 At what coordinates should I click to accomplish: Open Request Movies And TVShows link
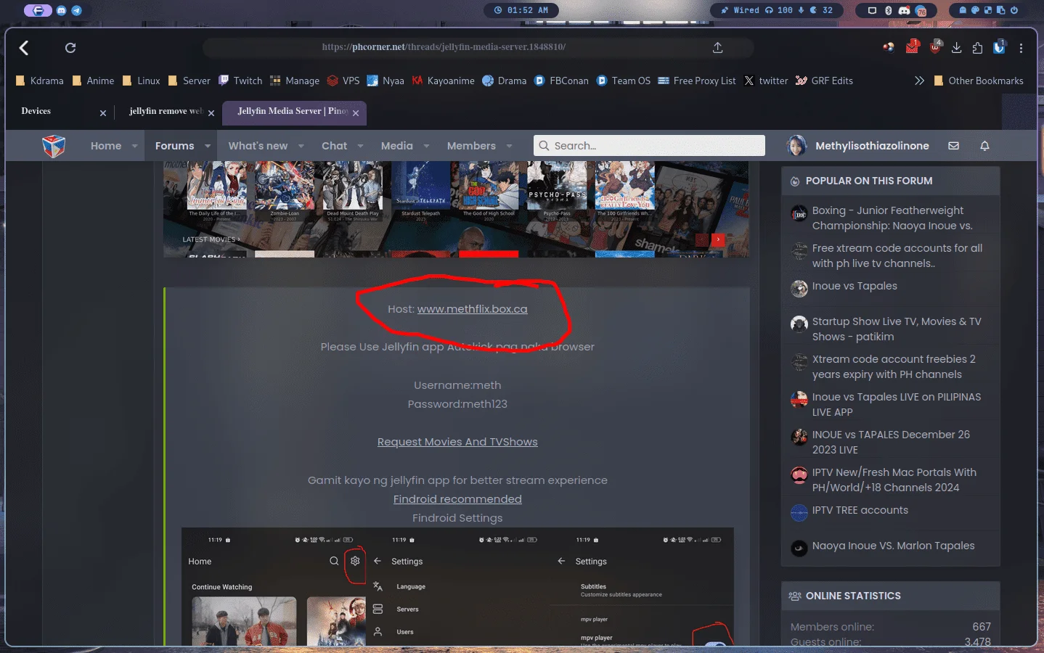pyautogui.click(x=457, y=442)
